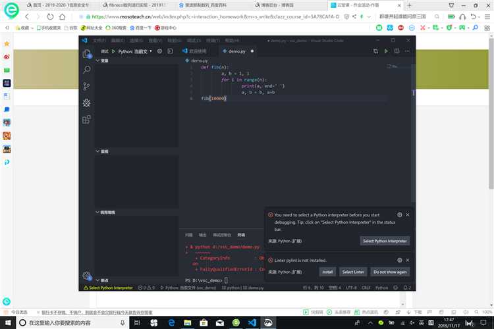494x329 pixels.
Task: Click the browser page vertical scrollbar
Action: point(491,113)
